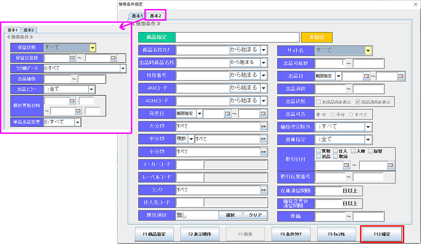Open calendar for 保留日登録 start date

(x=72, y=58)
